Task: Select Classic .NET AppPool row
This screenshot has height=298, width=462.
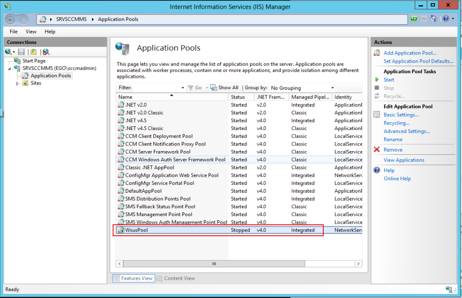Action: coord(239,167)
